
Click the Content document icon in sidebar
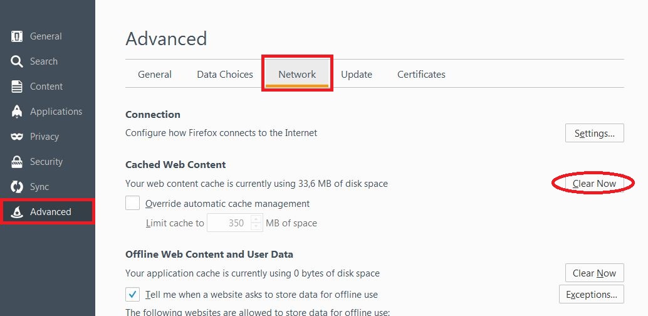click(x=16, y=87)
